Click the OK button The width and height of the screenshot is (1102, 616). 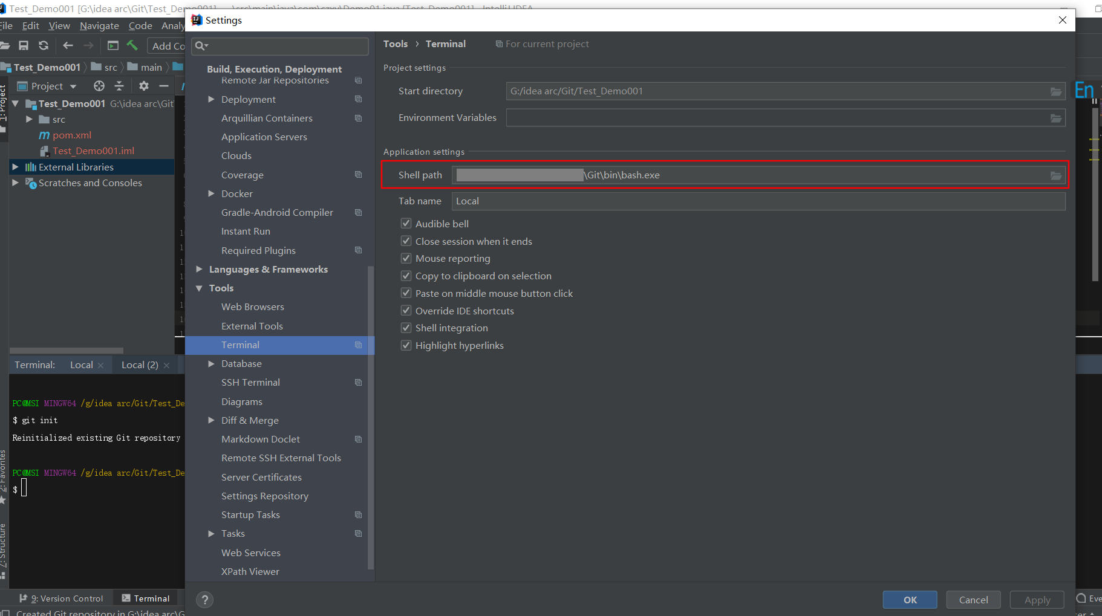click(x=910, y=600)
